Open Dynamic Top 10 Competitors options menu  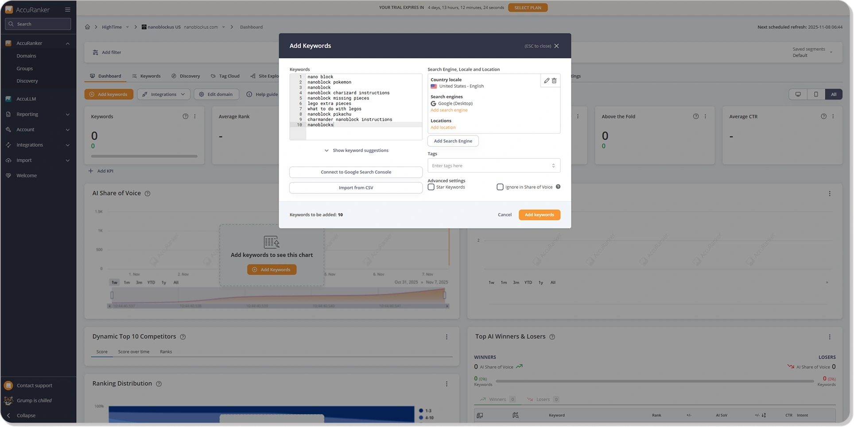tap(446, 337)
